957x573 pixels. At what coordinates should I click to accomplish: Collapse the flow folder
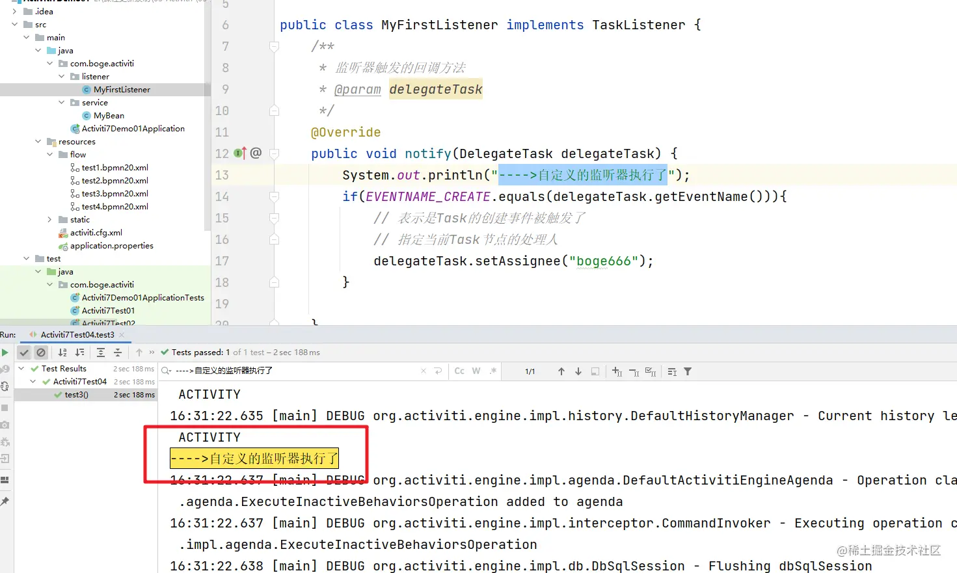[49, 154]
